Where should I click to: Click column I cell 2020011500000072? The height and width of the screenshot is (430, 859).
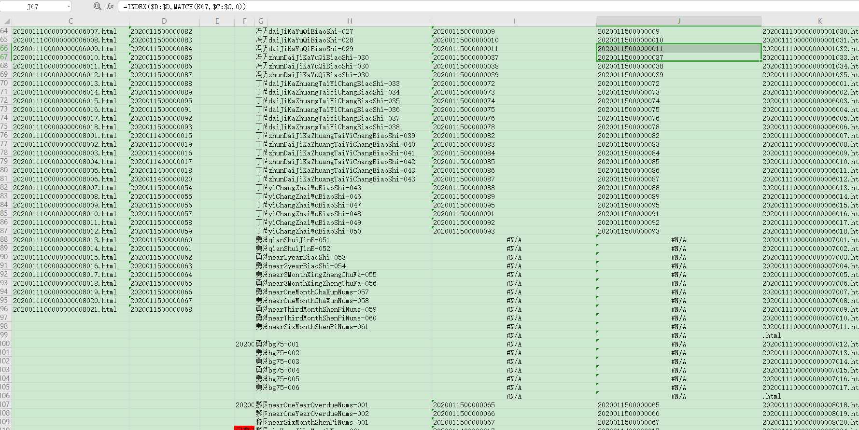click(x=514, y=83)
